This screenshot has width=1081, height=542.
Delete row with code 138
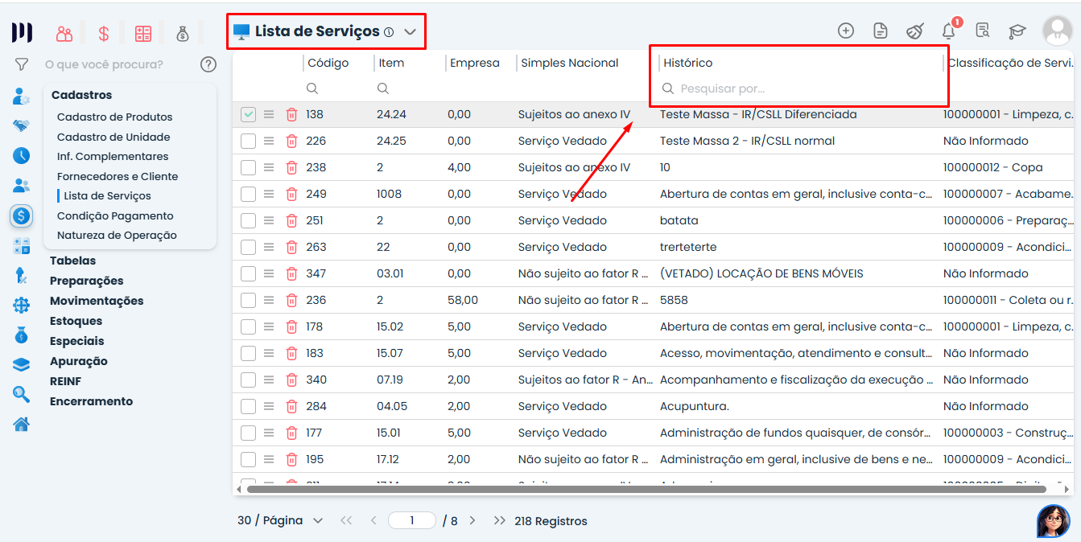click(x=291, y=115)
